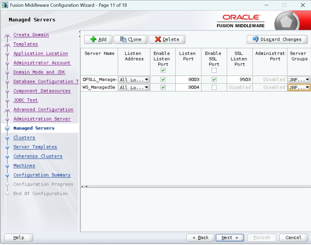Open Server Groups dropdown for WS_ManagedServer
311x245 pixels.
tap(299, 87)
